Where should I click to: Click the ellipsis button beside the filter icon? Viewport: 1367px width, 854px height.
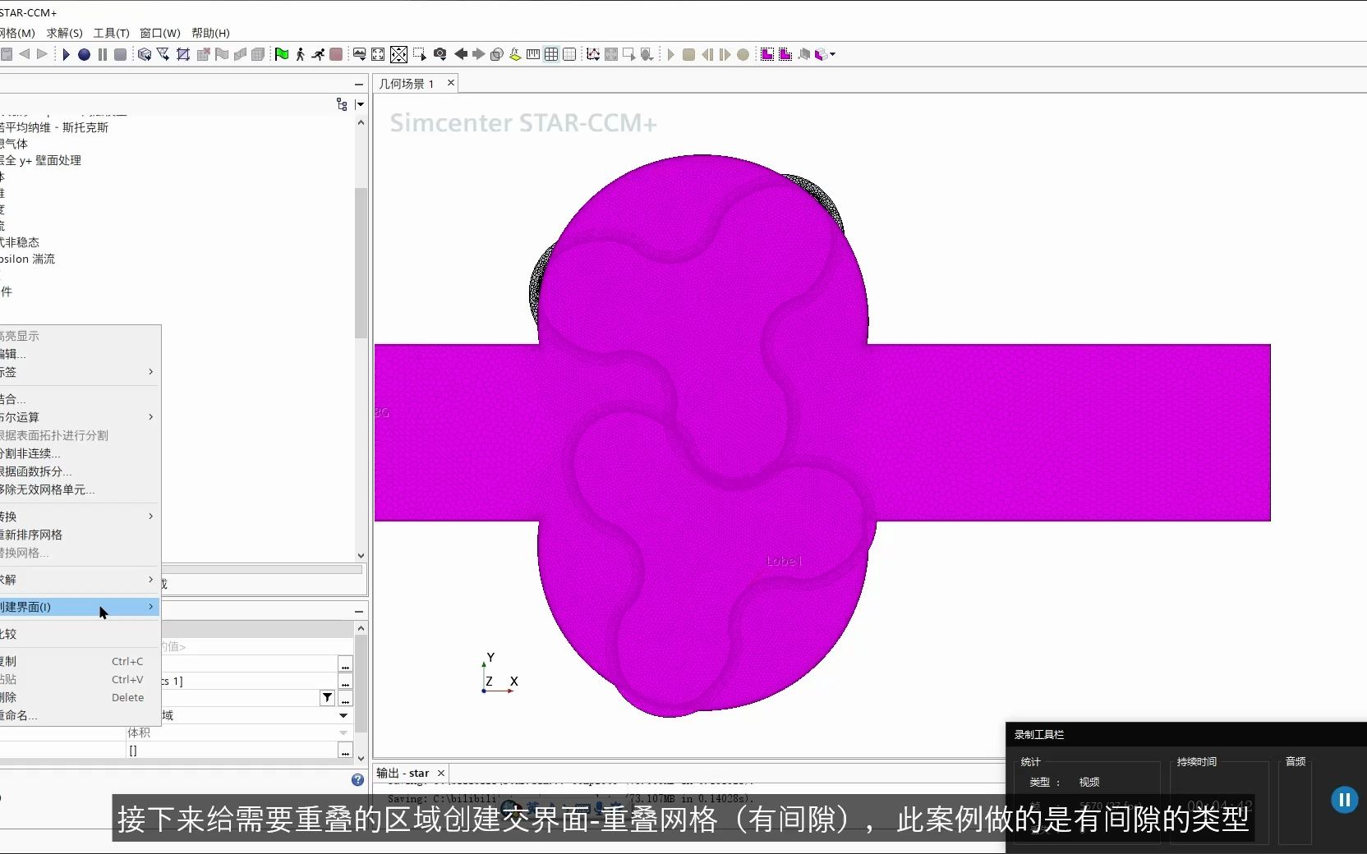tap(345, 699)
